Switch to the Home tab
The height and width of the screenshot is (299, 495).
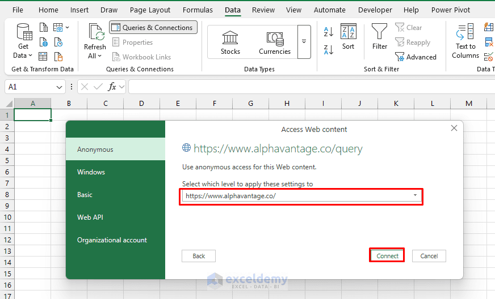click(x=48, y=10)
